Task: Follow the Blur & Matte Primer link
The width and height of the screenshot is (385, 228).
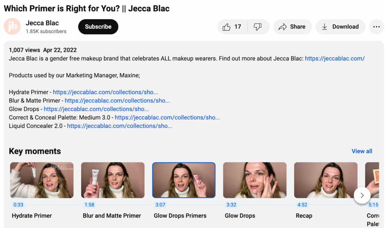Action: click(x=117, y=101)
